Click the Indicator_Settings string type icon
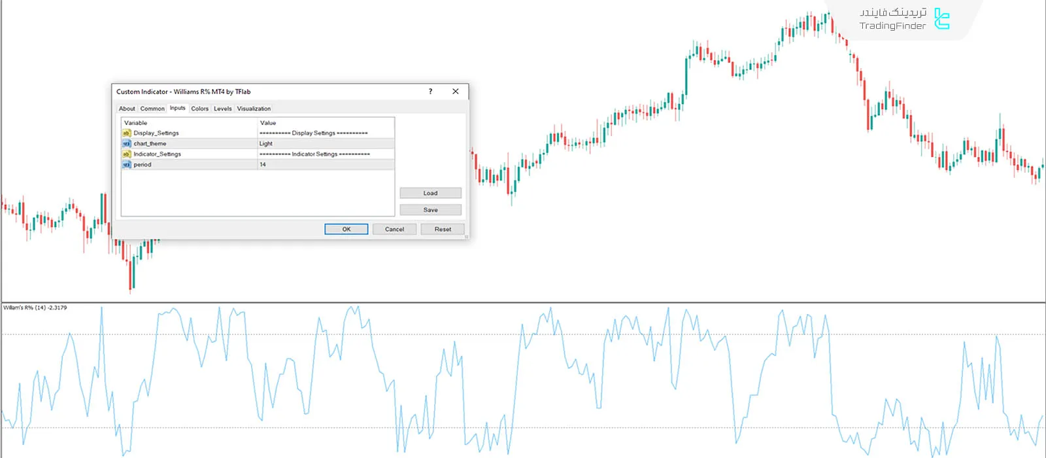 point(127,154)
